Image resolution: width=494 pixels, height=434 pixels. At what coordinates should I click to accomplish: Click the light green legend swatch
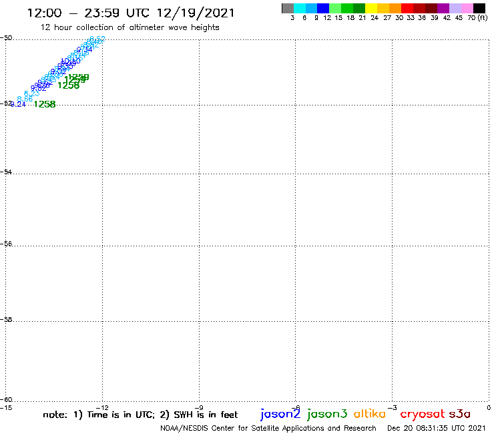click(x=335, y=8)
